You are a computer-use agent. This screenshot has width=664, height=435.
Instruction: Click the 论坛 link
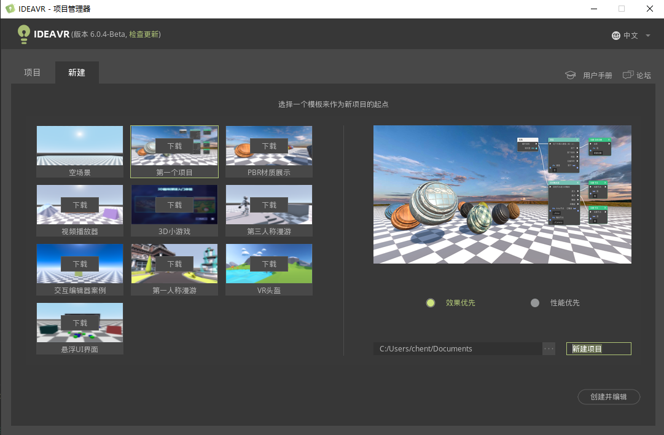pyautogui.click(x=643, y=76)
